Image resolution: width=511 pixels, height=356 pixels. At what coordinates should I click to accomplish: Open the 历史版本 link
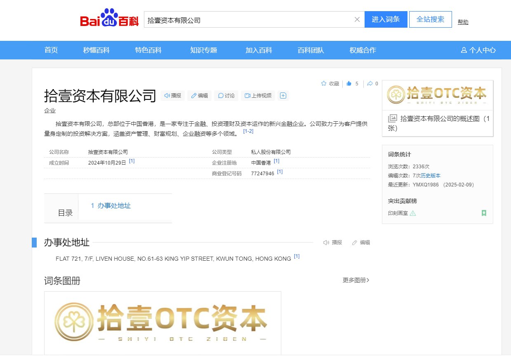coord(431,176)
